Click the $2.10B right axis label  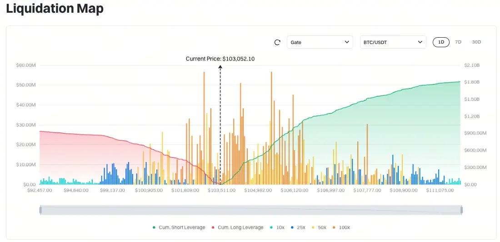pyautogui.click(x=472, y=65)
